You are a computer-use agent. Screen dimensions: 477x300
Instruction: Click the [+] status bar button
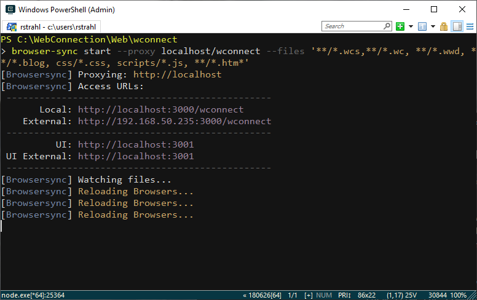(308, 295)
